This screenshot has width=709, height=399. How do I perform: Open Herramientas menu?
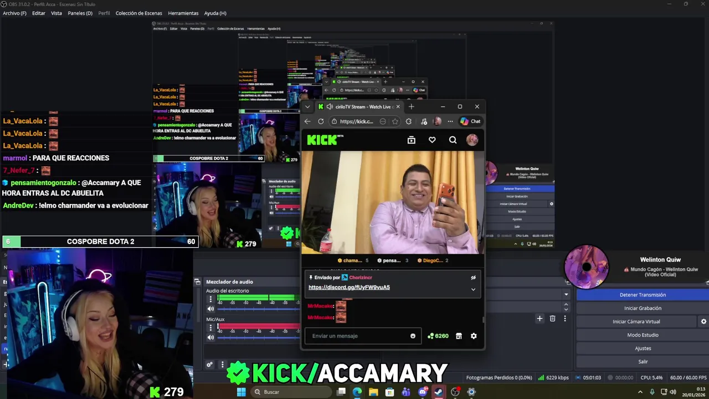tap(183, 13)
